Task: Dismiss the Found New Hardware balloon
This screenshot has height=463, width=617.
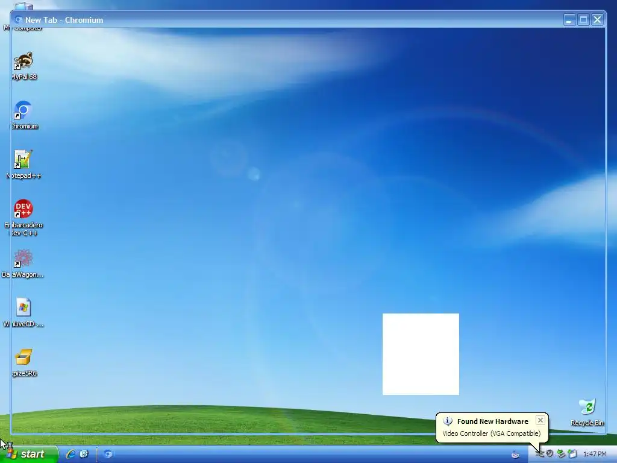Action: tap(540, 420)
